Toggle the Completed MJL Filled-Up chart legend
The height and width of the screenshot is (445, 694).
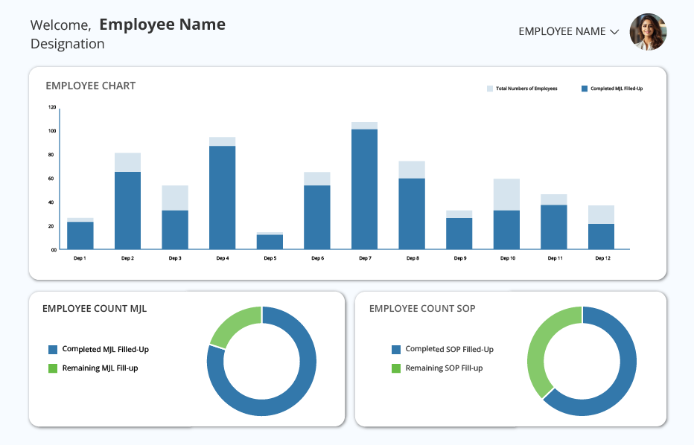tap(612, 89)
